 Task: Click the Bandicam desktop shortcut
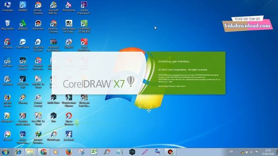tap(38, 25)
